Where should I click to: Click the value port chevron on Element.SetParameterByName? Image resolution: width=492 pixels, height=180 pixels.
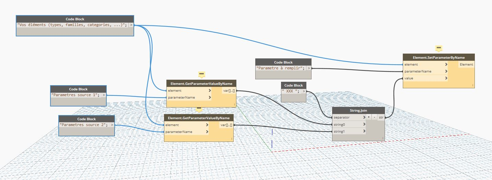446,78
